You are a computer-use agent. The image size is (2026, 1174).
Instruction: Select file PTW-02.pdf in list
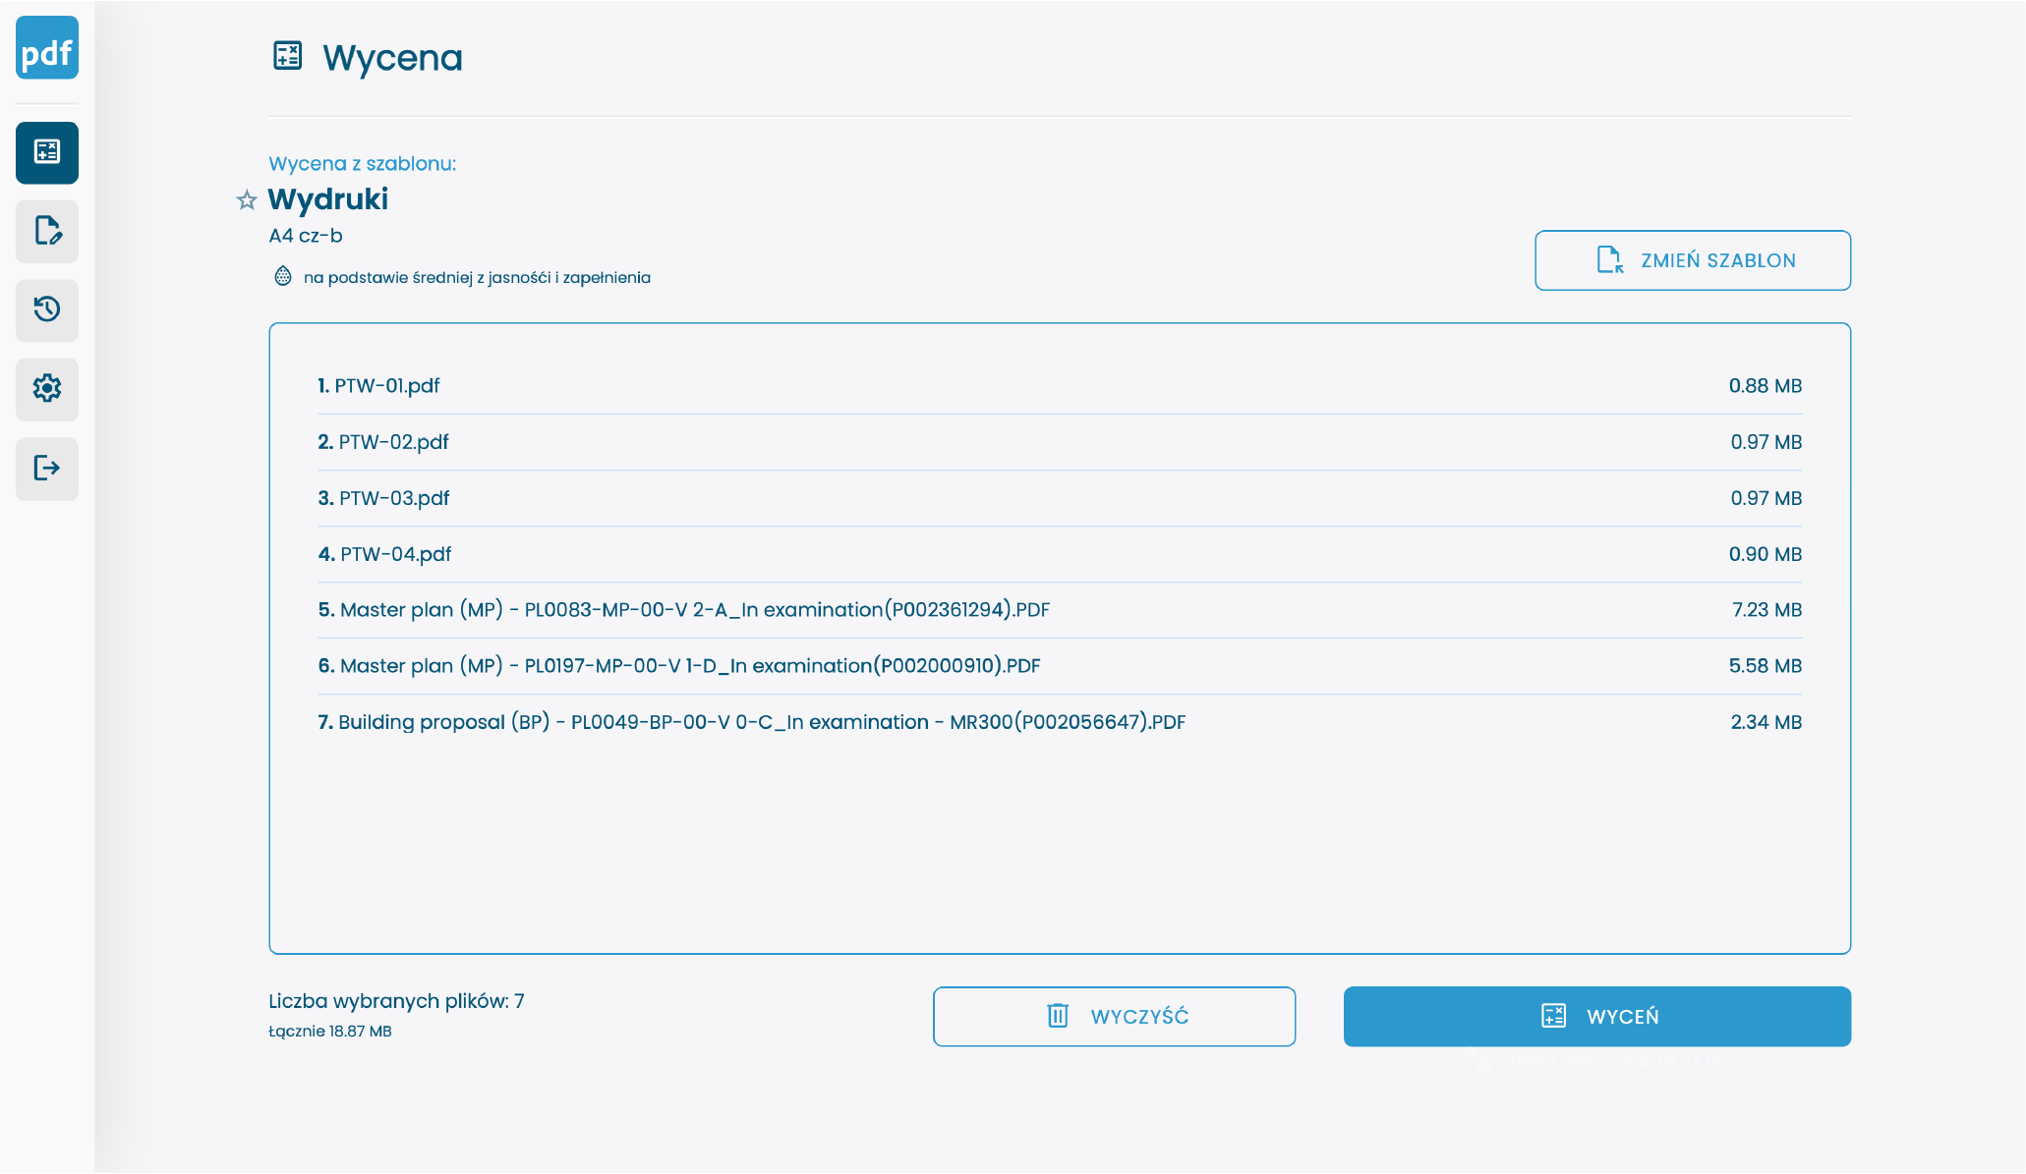393,442
